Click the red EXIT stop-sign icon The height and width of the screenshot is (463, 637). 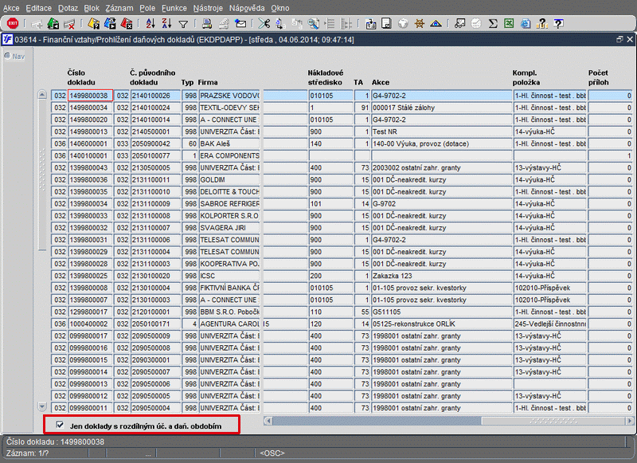(13, 24)
